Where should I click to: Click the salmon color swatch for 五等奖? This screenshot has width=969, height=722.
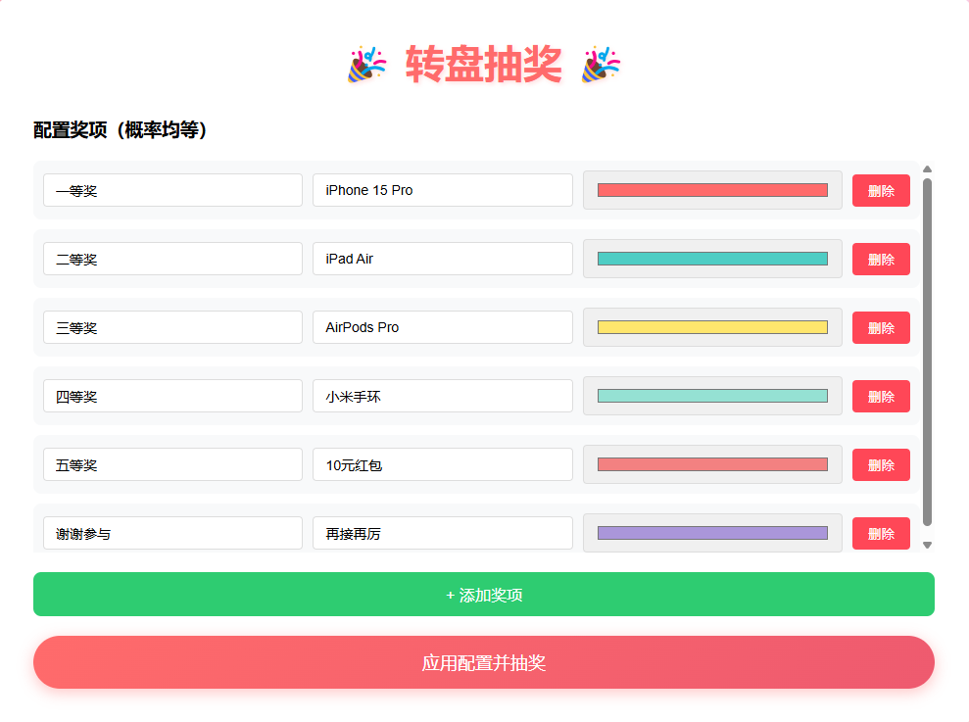(711, 463)
